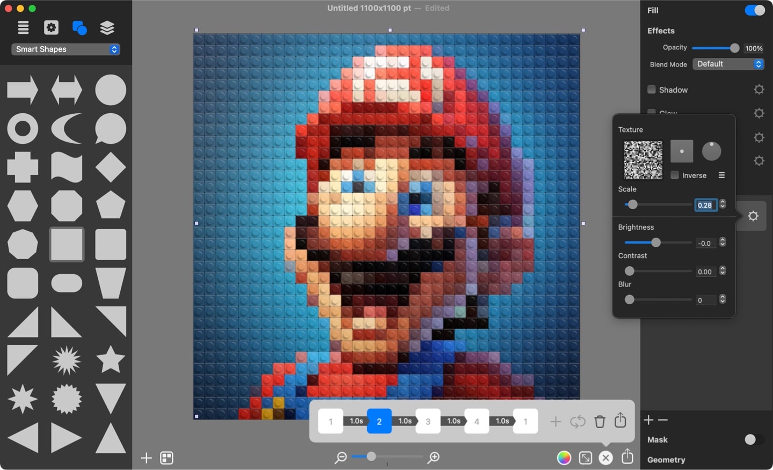The width and height of the screenshot is (773, 470).
Task: Toggle the grid view icon below shapes
Action: (167, 458)
